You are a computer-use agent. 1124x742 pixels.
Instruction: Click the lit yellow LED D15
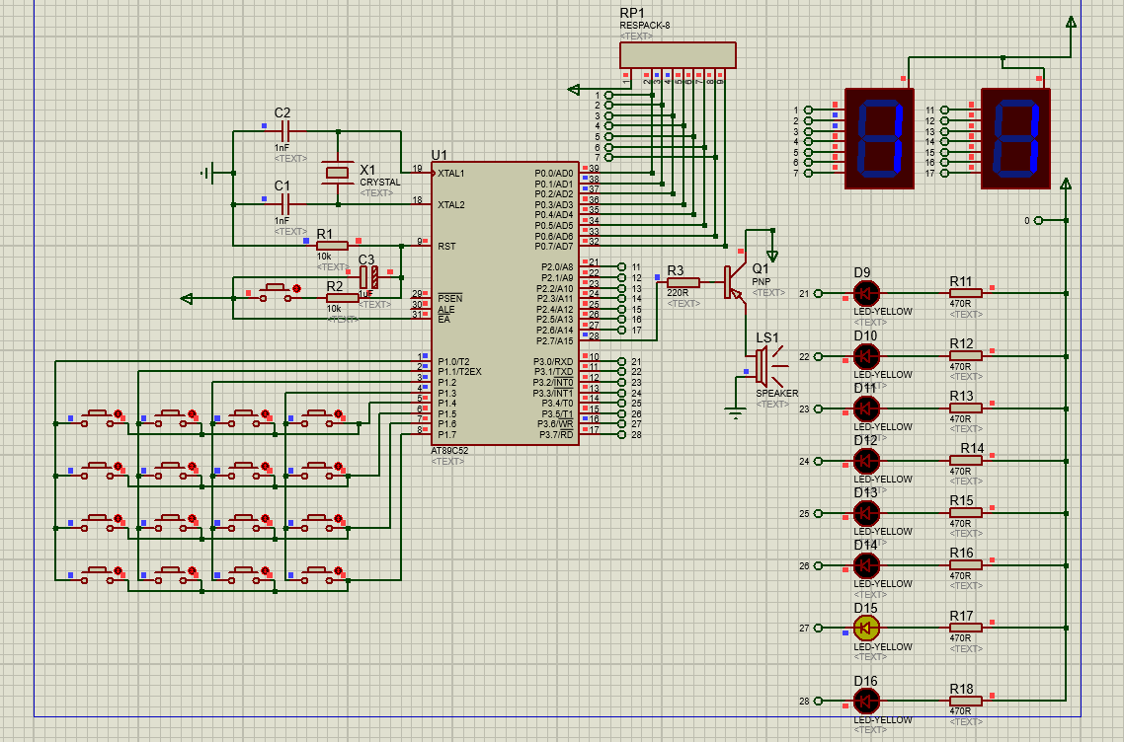click(866, 628)
